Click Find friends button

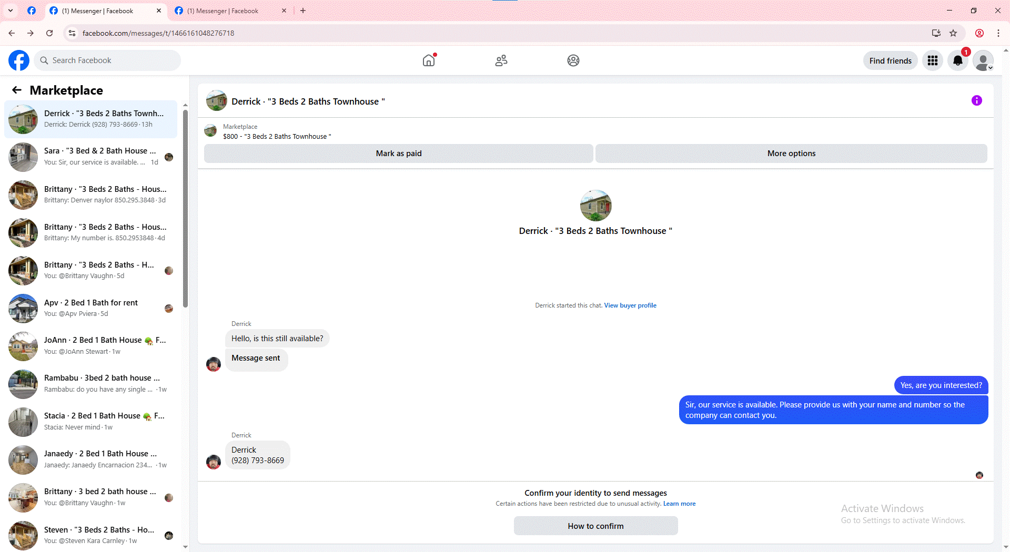890,60
